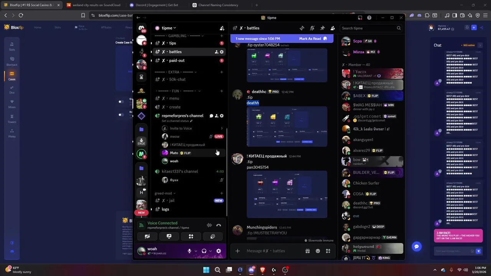Deafen with the headphones button
The image size is (491, 276).
pos(204,251)
